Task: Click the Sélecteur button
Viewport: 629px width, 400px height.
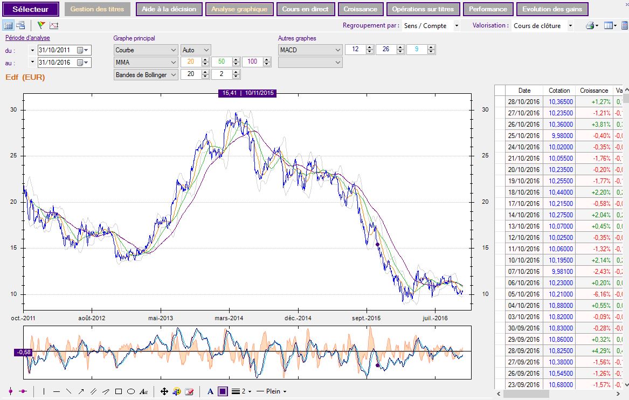Action: (31, 9)
